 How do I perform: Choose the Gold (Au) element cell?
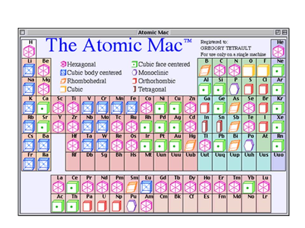click(176, 143)
